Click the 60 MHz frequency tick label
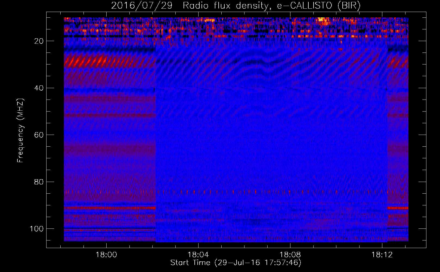Image resolution: width=440 pixels, height=272 pixels. (39, 135)
